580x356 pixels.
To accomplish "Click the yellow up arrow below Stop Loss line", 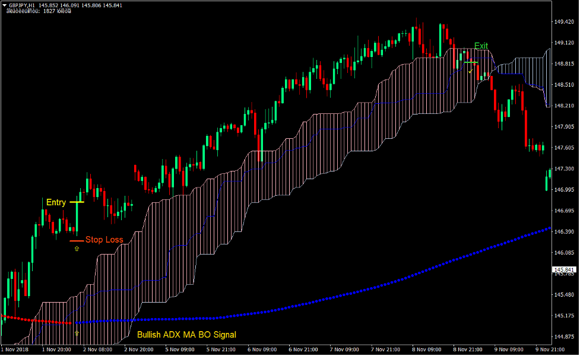I will tap(77, 249).
